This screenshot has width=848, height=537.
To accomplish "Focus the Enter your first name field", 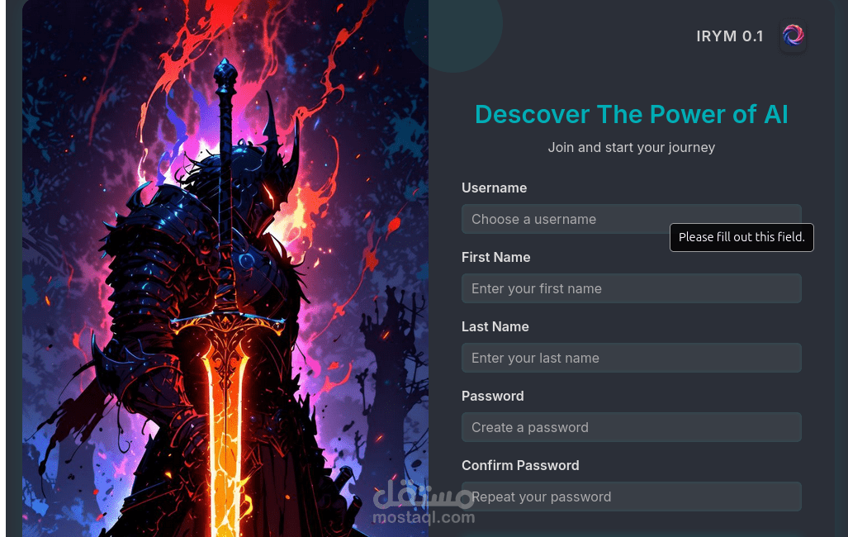I will (x=631, y=288).
